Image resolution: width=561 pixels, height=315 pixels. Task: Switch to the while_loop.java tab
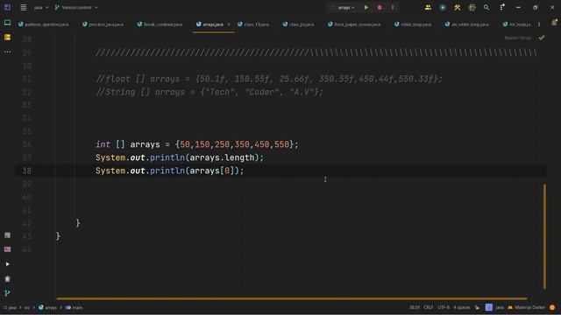pos(413,24)
